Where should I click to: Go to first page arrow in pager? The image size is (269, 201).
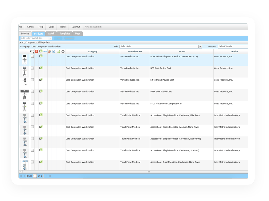21,176
